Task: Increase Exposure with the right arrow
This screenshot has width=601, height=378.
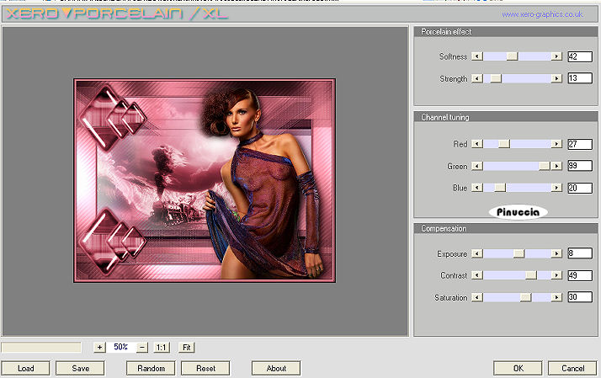Action: 556,253
